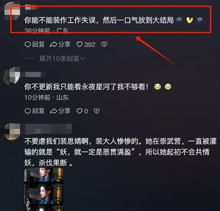Dislike the 山东 comment with broken heart

(97, 111)
